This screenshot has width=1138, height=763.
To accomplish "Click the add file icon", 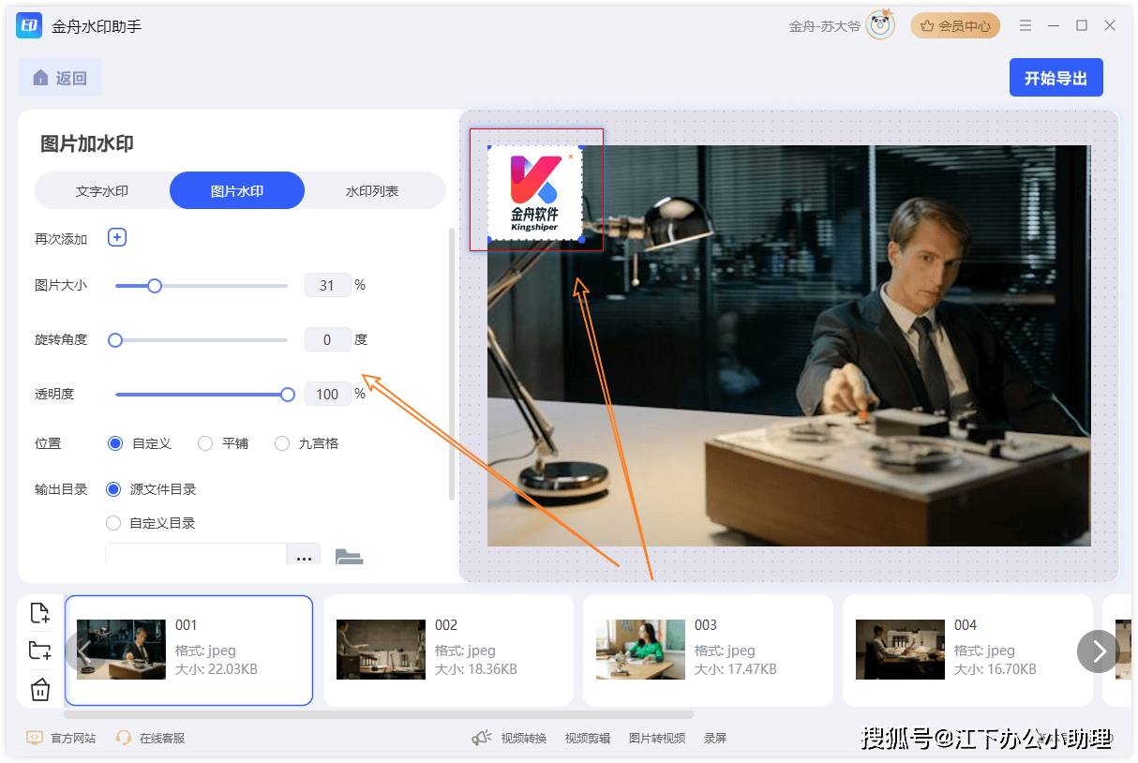I will 39,613.
